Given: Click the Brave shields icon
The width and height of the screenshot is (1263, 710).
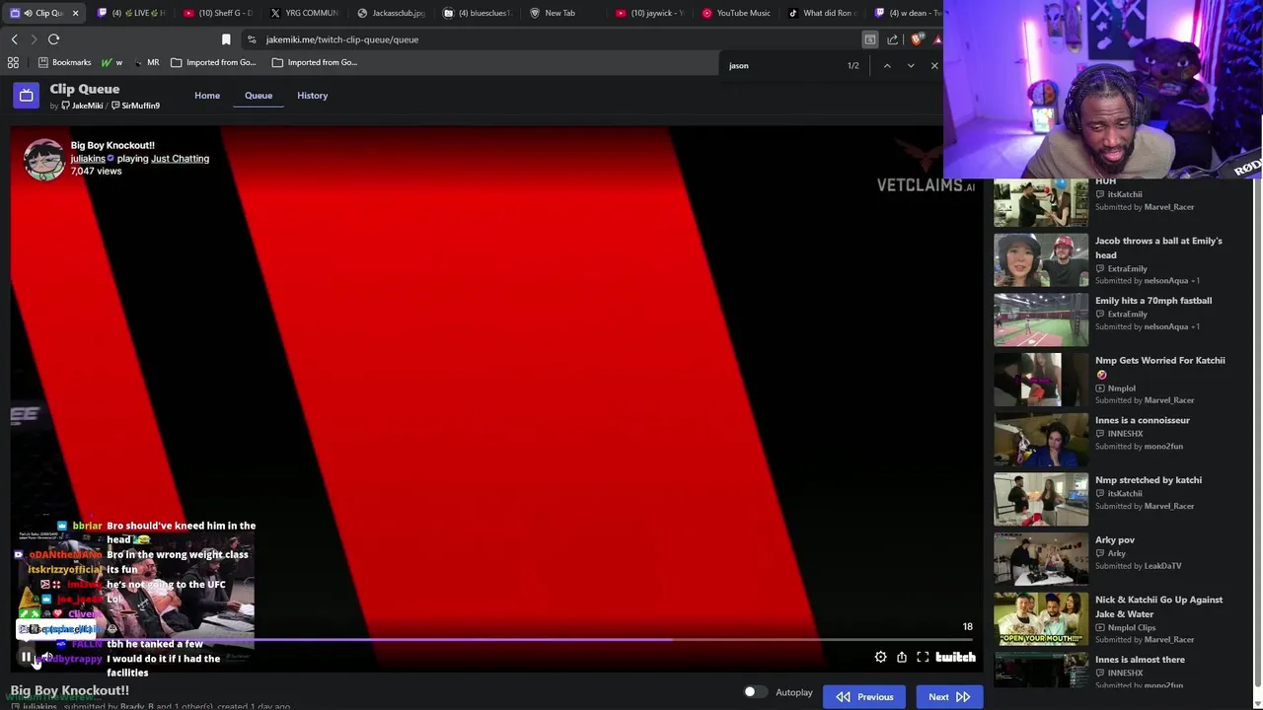Looking at the screenshot, I should click(917, 39).
